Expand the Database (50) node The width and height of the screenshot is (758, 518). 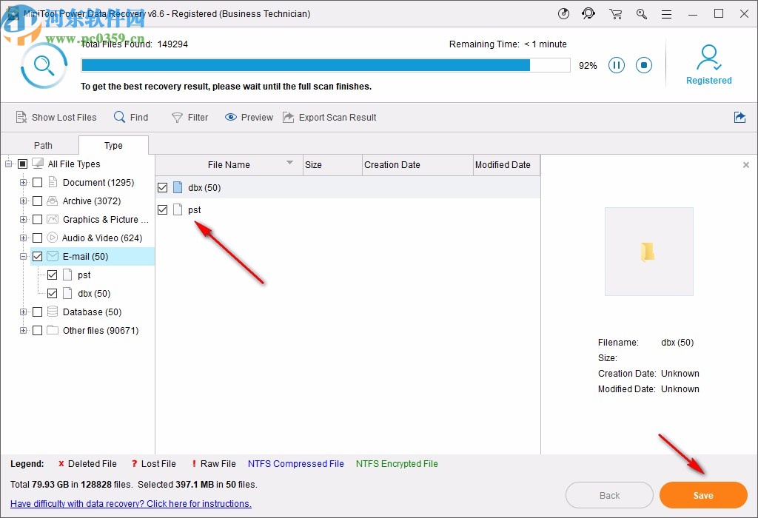(x=23, y=312)
